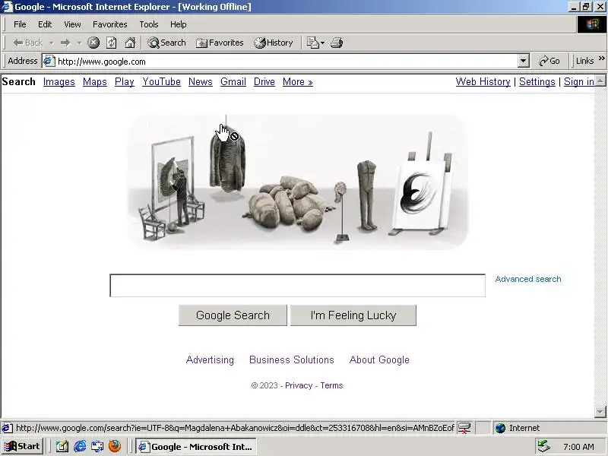Click the scrollbar up arrow
The width and height of the screenshot is (608, 456).
600,81
